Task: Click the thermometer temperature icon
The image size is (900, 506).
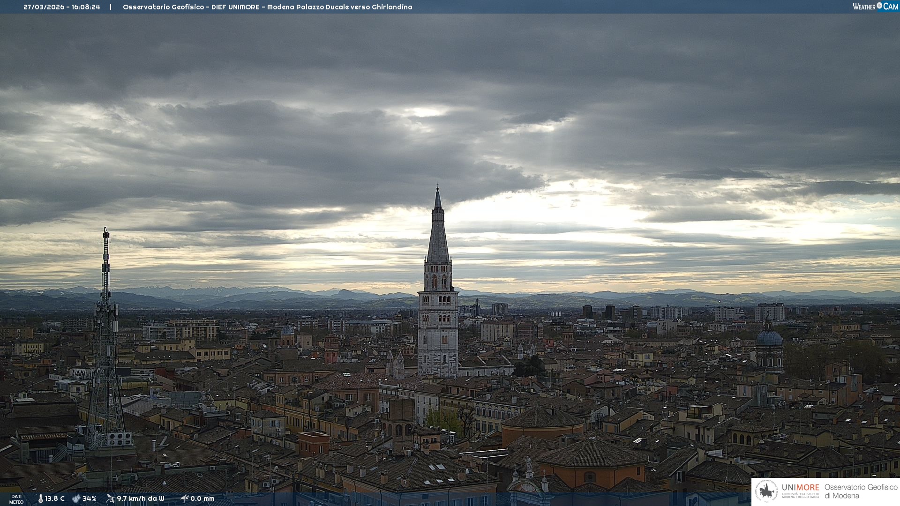Action: point(41,499)
